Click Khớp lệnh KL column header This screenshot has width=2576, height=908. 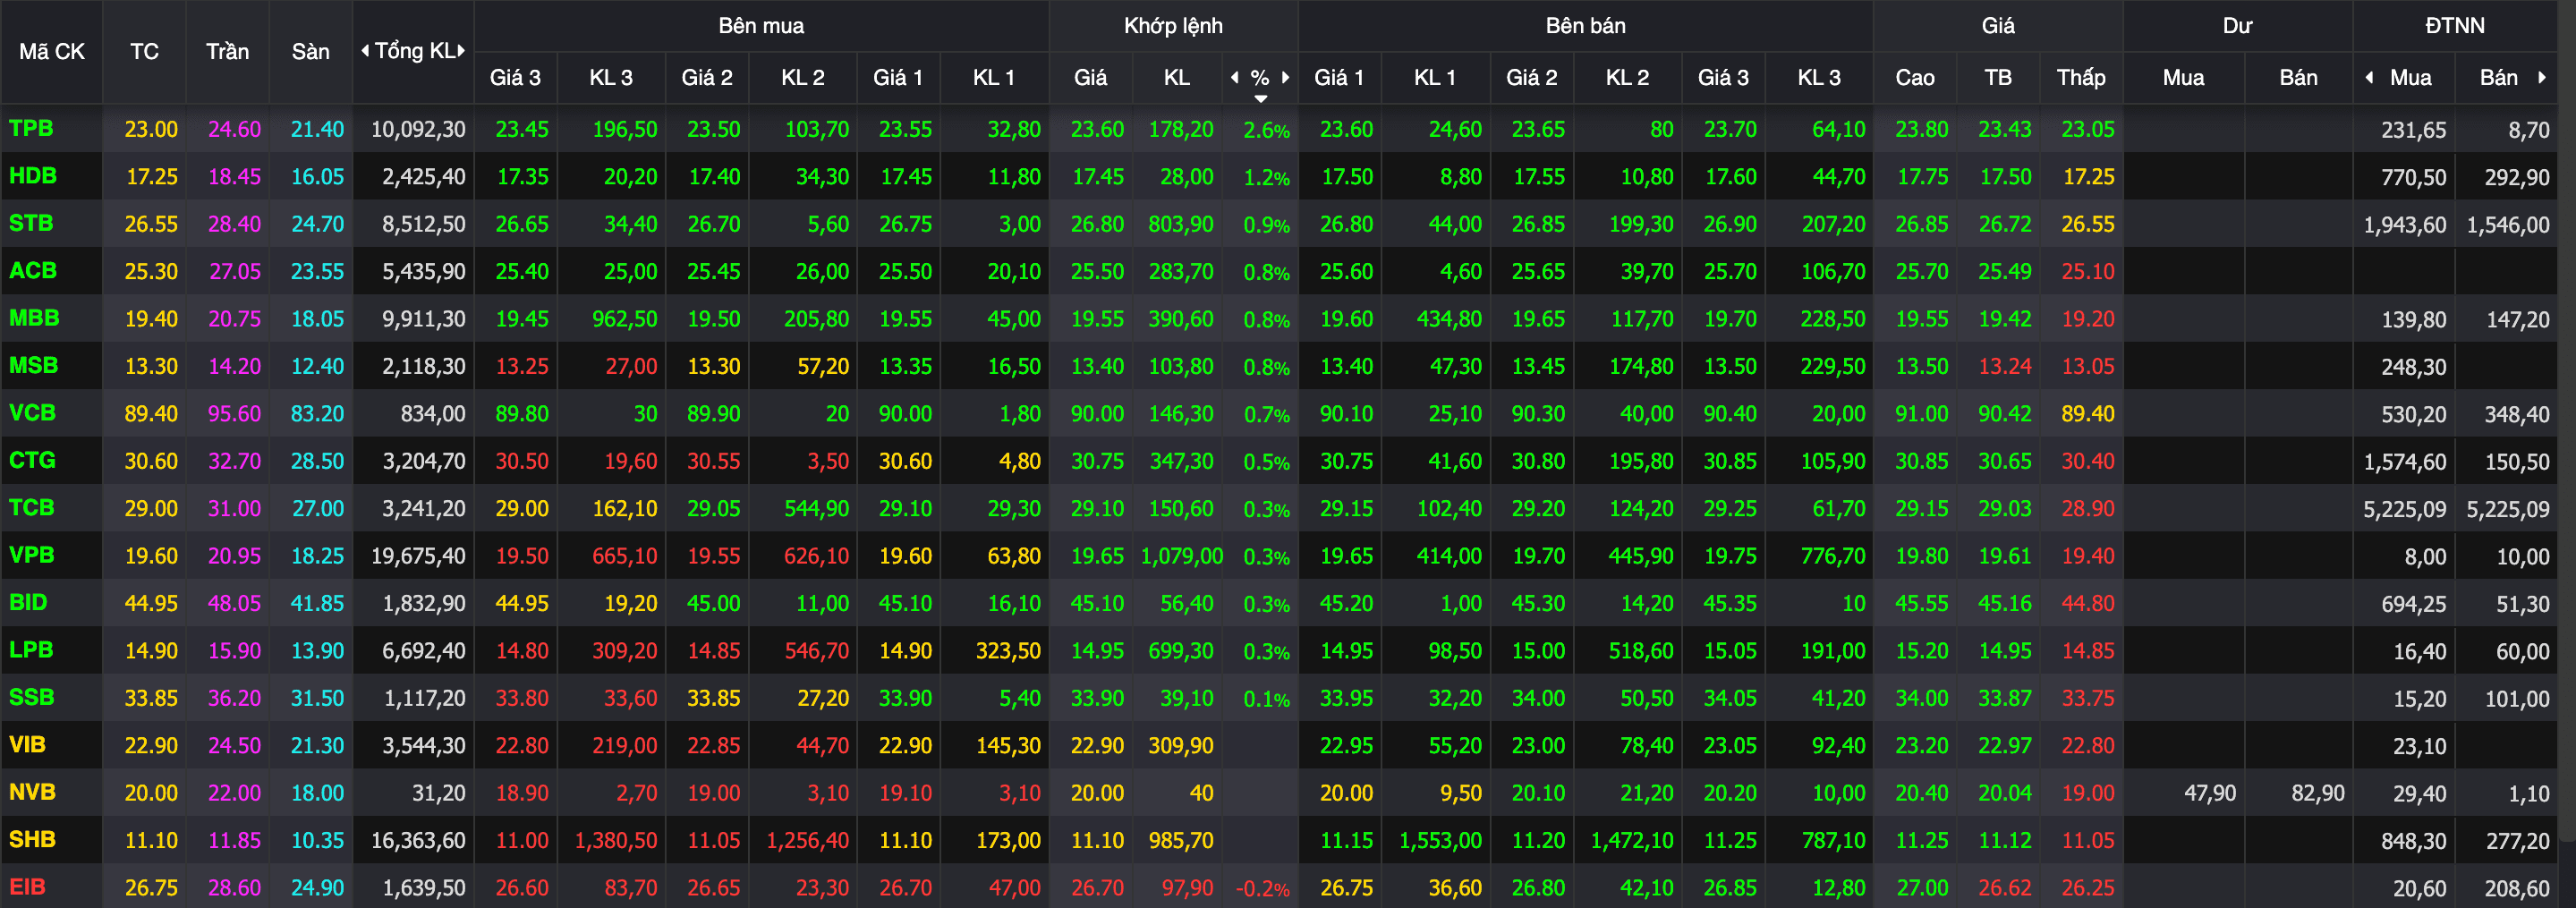pyautogui.click(x=1176, y=77)
